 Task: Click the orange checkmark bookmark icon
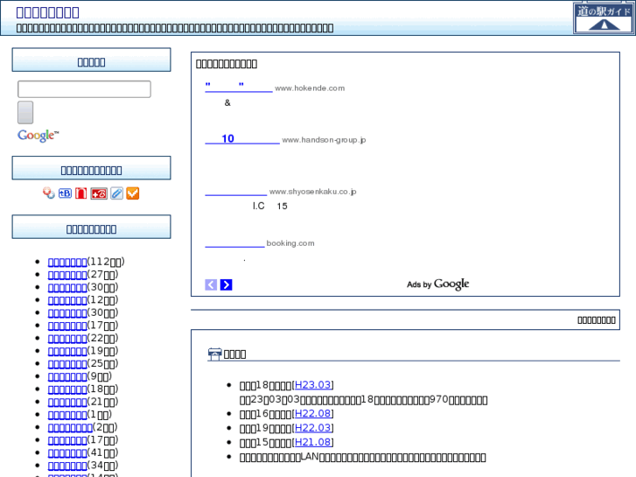(133, 193)
